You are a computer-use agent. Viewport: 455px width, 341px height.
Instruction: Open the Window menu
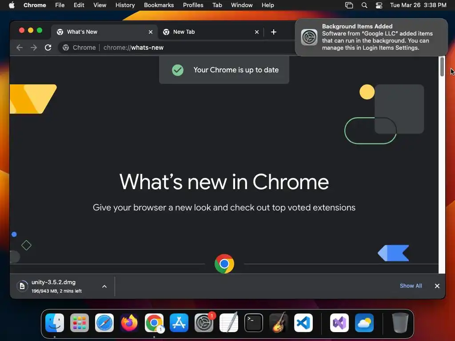(x=242, y=5)
